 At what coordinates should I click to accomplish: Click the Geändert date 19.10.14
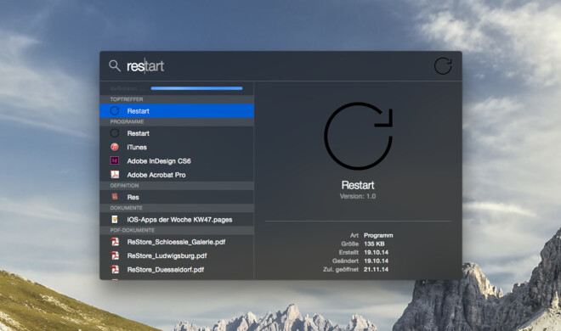click(x=376, y=261)
